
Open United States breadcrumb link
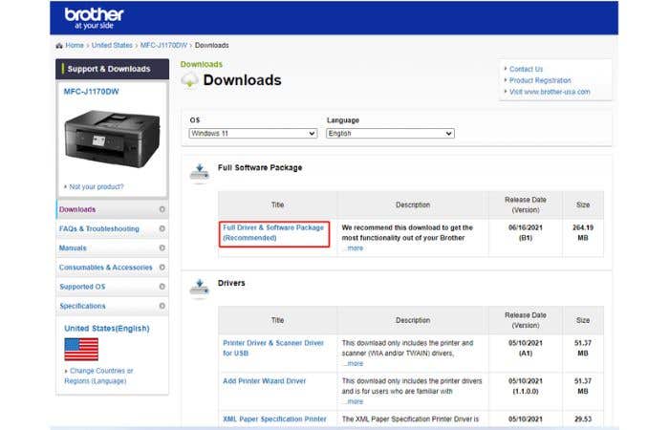(112, 45)
